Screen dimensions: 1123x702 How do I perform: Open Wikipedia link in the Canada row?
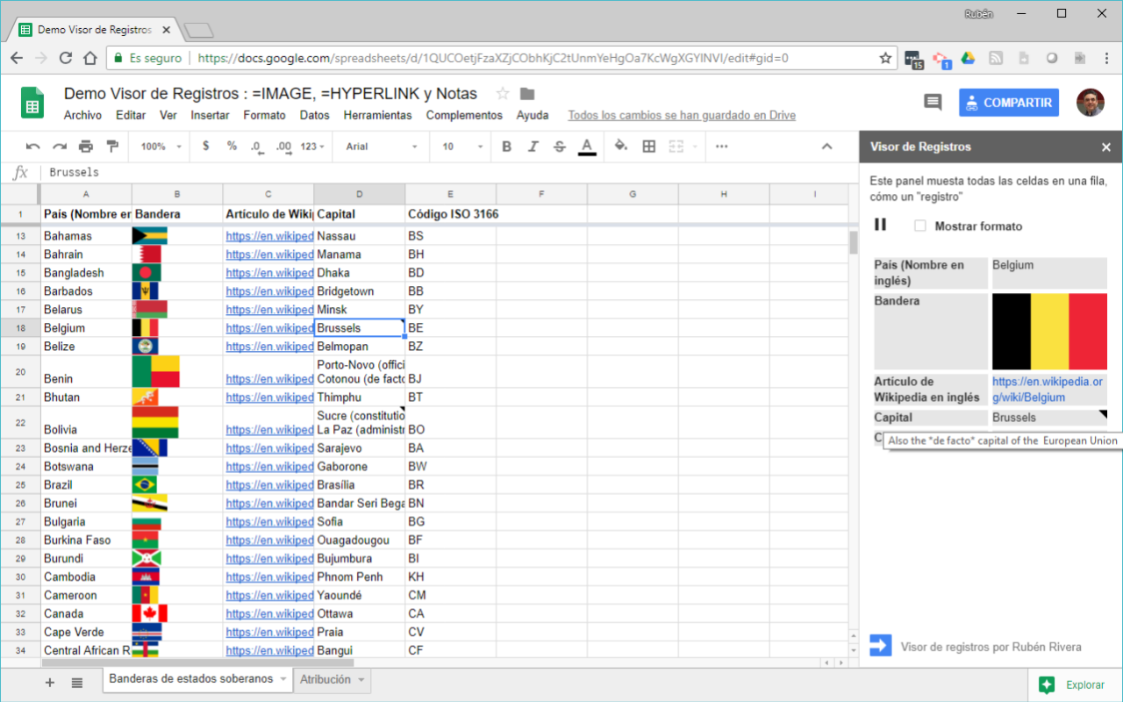269,613
